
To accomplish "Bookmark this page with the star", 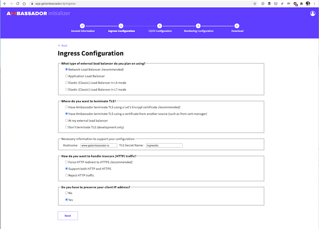I will (x=255, y=3).
